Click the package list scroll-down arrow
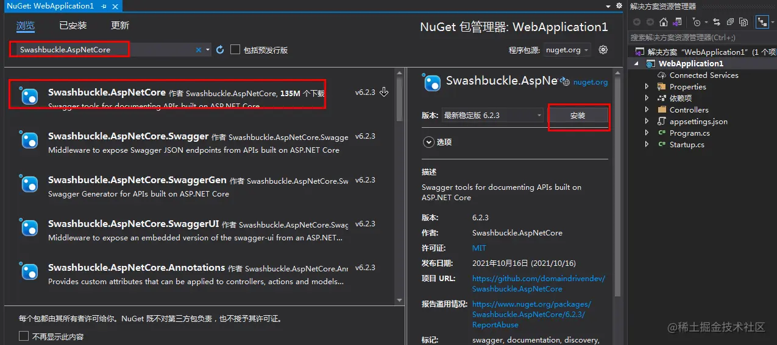777x345 pixels. pos(400,300)
